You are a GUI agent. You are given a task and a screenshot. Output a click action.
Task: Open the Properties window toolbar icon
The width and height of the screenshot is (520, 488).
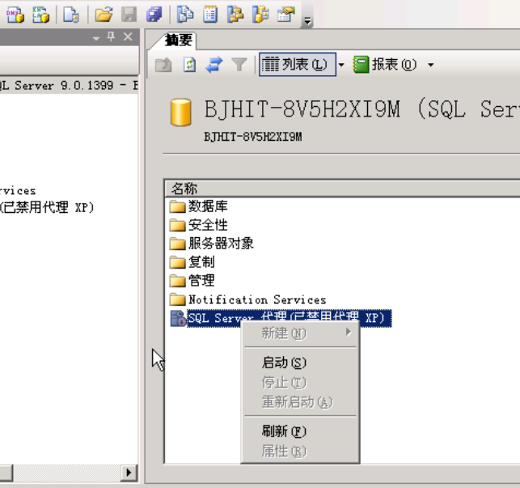pos(285,15)
